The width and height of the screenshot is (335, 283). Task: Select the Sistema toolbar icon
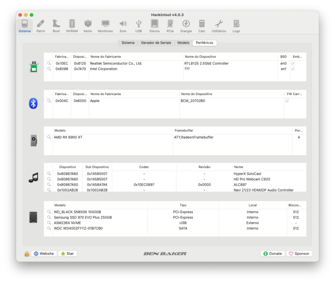24,26
